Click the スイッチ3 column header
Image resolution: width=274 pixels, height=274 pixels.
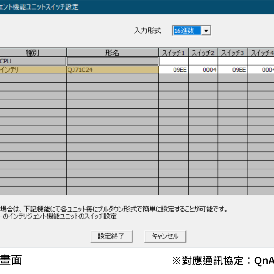pyautogui.click(x=233, y=53)
